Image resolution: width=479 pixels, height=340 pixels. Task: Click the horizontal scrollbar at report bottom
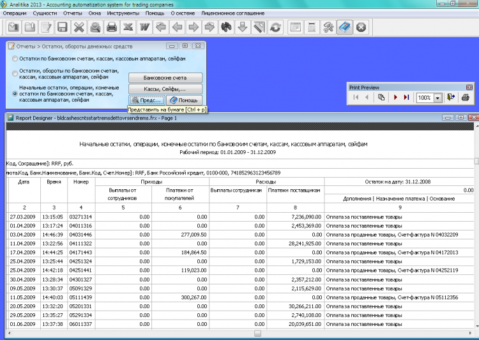pos(257,334)
